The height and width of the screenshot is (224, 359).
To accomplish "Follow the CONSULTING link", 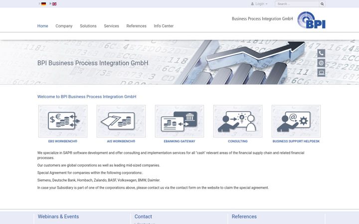I will coord(238,141).
